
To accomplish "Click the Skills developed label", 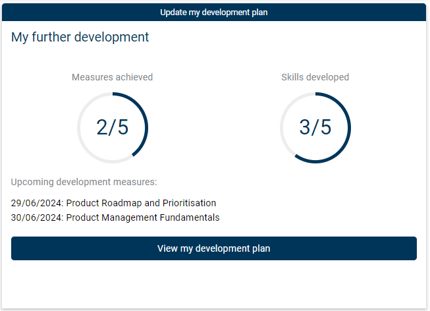I will (315, 77).
